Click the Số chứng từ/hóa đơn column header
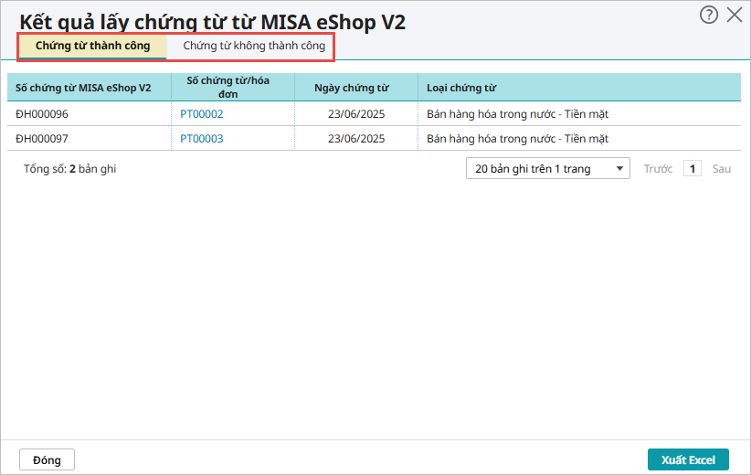The image size is (751, 475). (x=227, y=87)
